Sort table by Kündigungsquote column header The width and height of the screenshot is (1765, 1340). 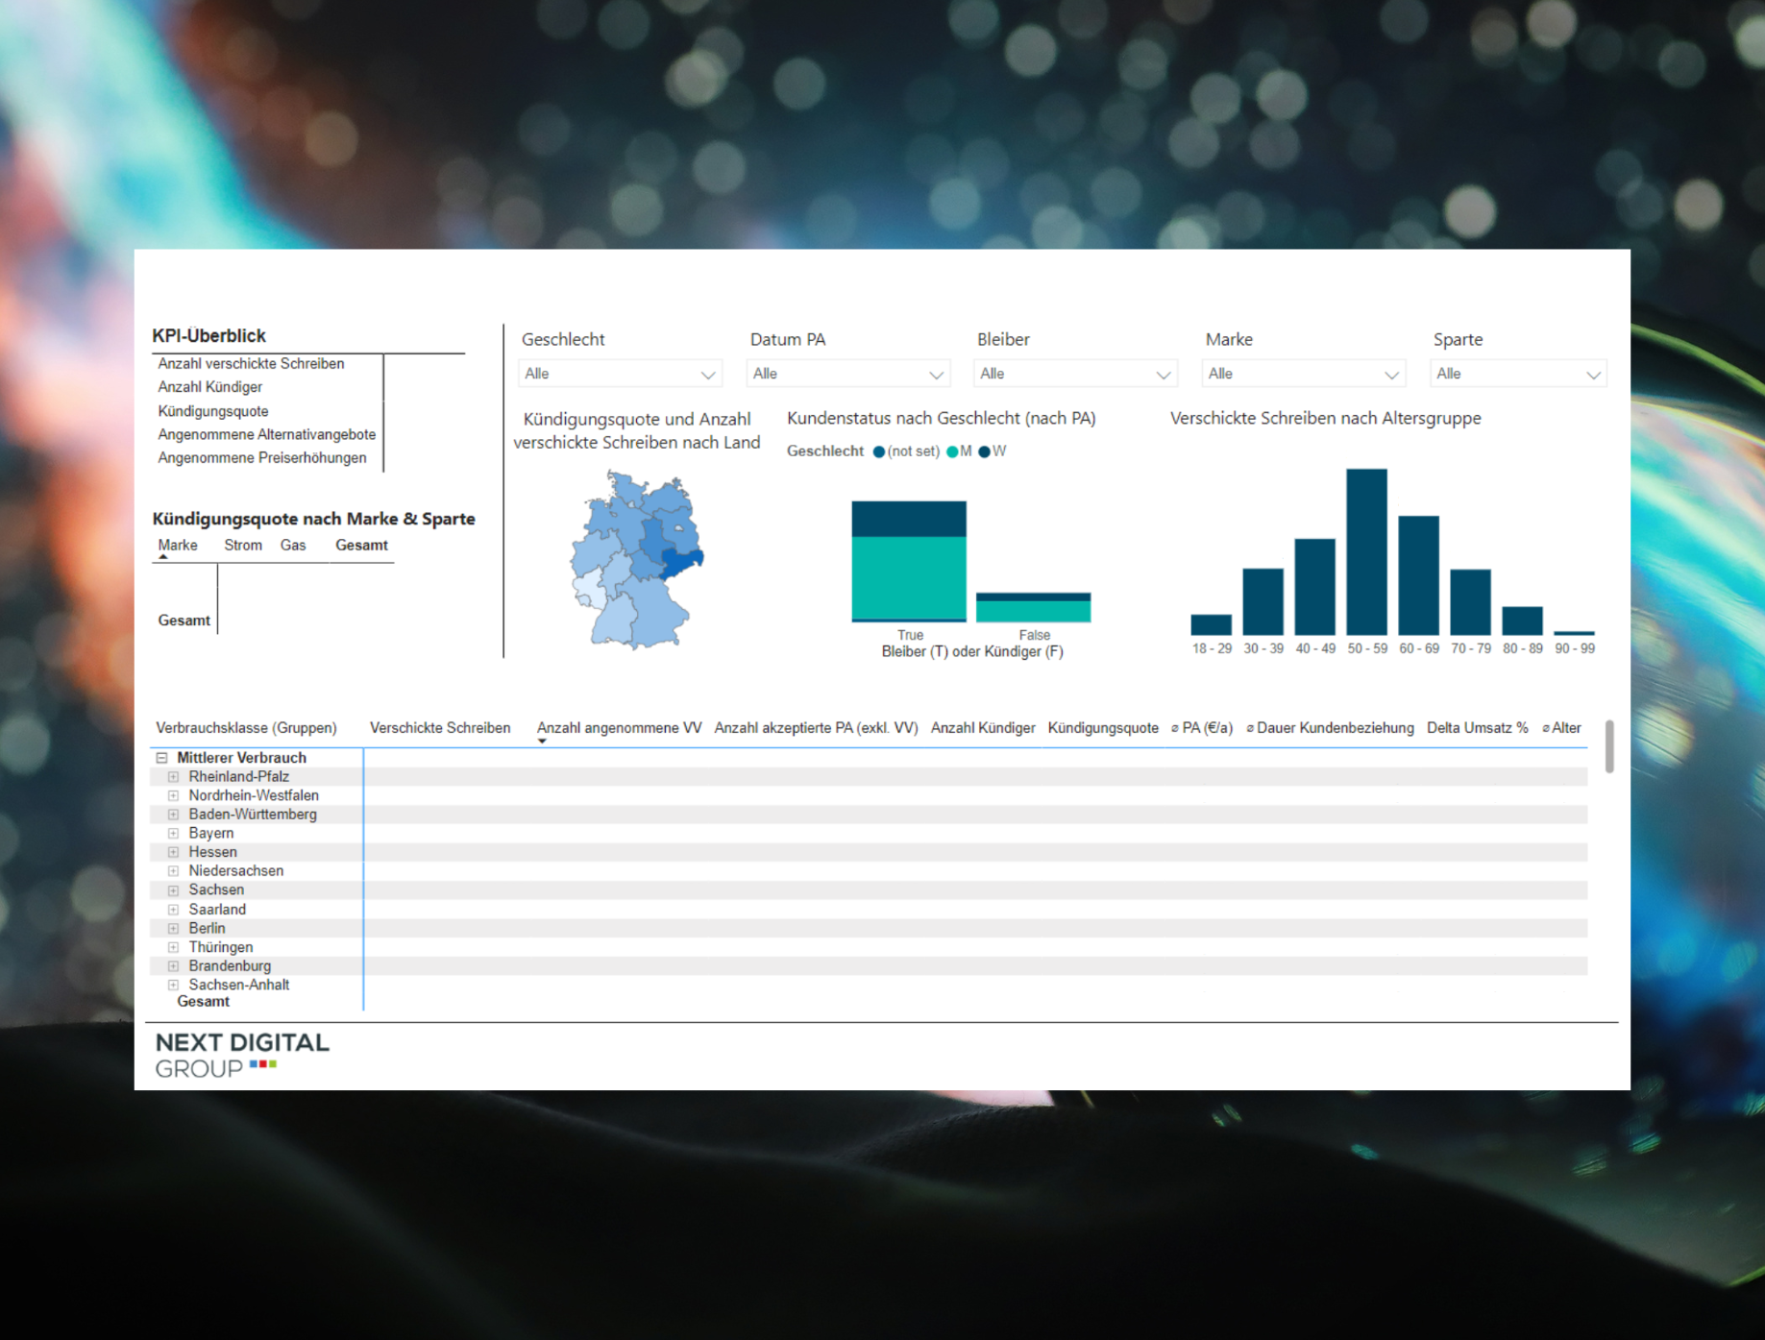point(1102,728)
